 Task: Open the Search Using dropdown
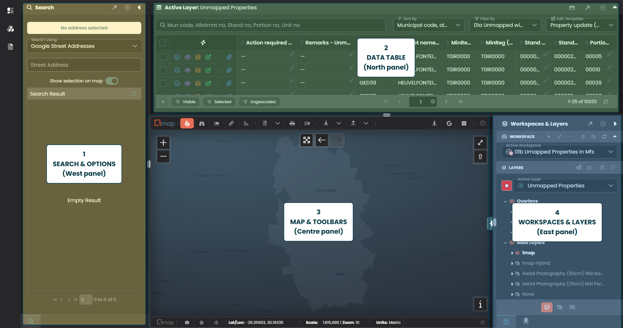pyautogui.click(x=84, y=46)
